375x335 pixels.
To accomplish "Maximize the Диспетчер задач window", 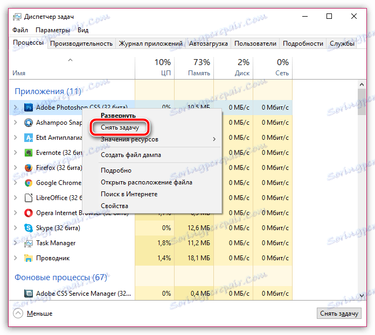I will [x=329, y=16].
